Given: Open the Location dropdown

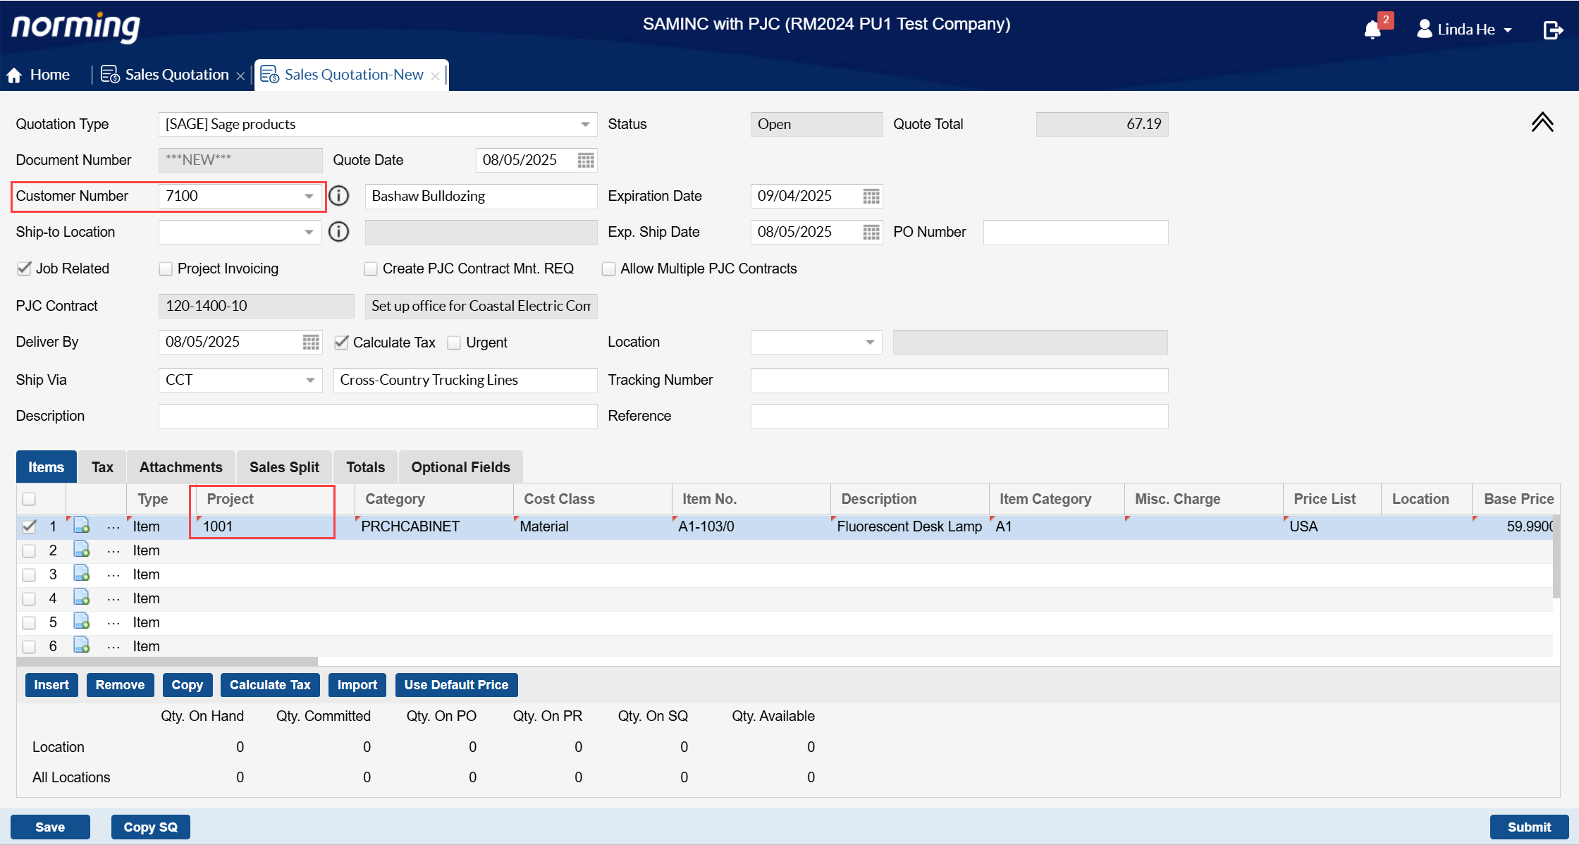Looking at the screenshot, I should [870, 342].
